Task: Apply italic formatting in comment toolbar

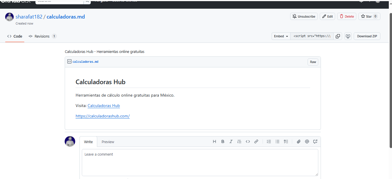Action: (231, 141)
